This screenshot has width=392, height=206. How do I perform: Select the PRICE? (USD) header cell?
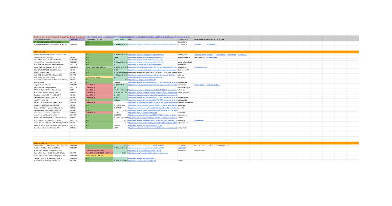pos(121,39)
